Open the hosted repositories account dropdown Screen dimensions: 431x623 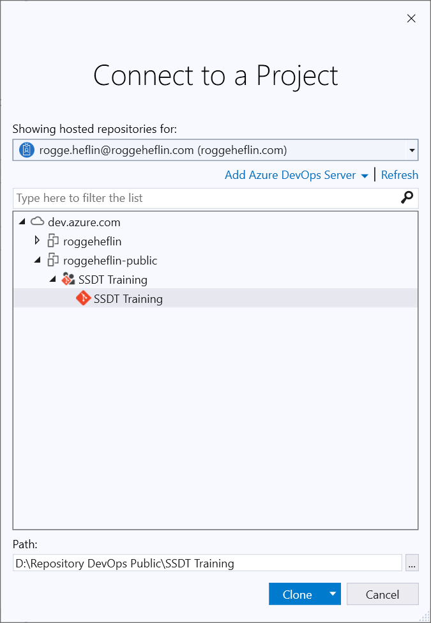413,150
